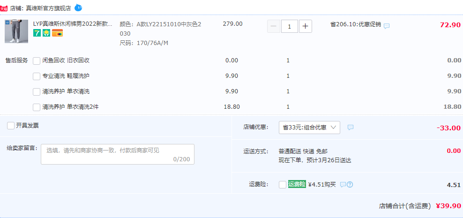The image size is (463, 218).
Task: Click the green 7-day return badge icon
Action: tap(37, 33)
